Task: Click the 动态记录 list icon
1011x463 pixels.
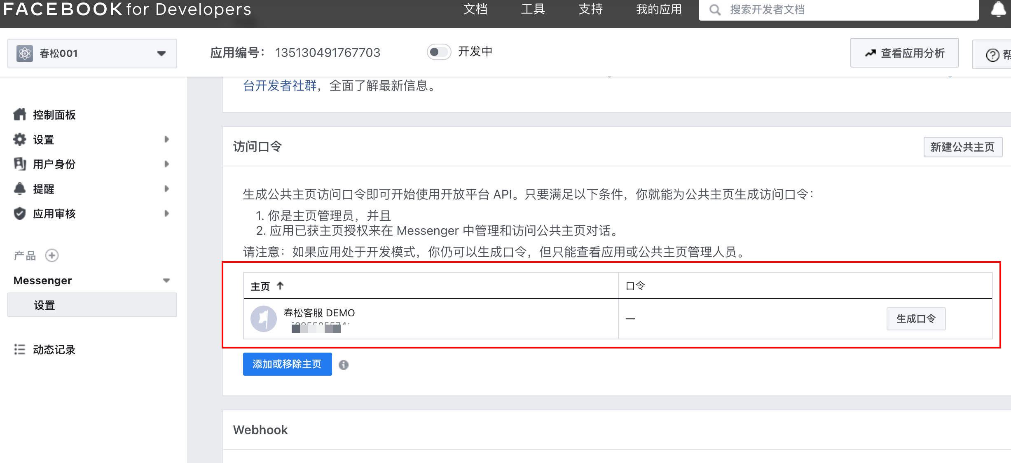Action: click(x=20, y=349)
